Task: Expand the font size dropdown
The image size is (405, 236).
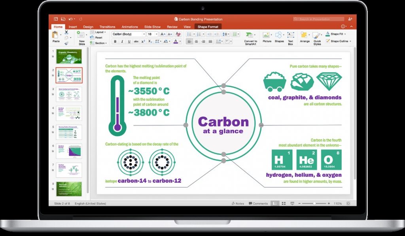Action: 156,34
